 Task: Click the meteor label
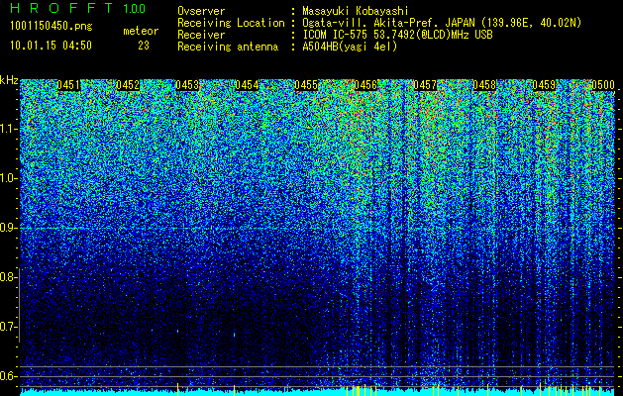point(141,31)
